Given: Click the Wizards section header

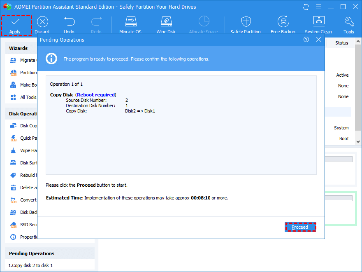Looking at the screenshot, I should pyautogui.click(x=19, y=48).
